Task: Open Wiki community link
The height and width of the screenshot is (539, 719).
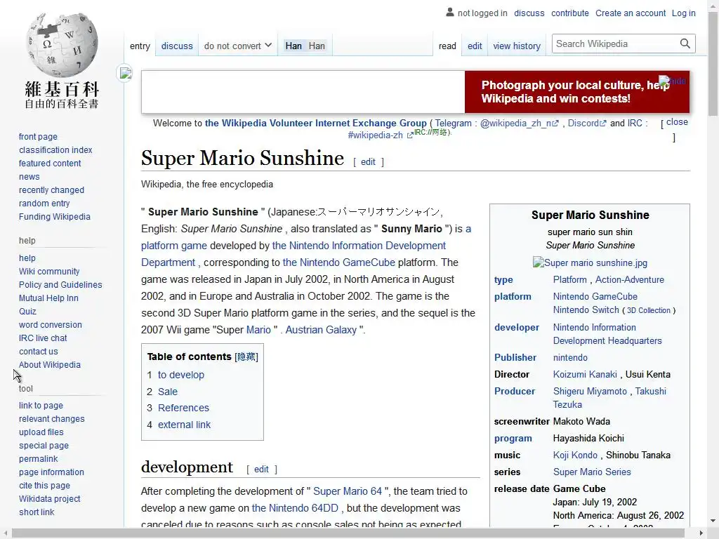Action: point(49,272)
